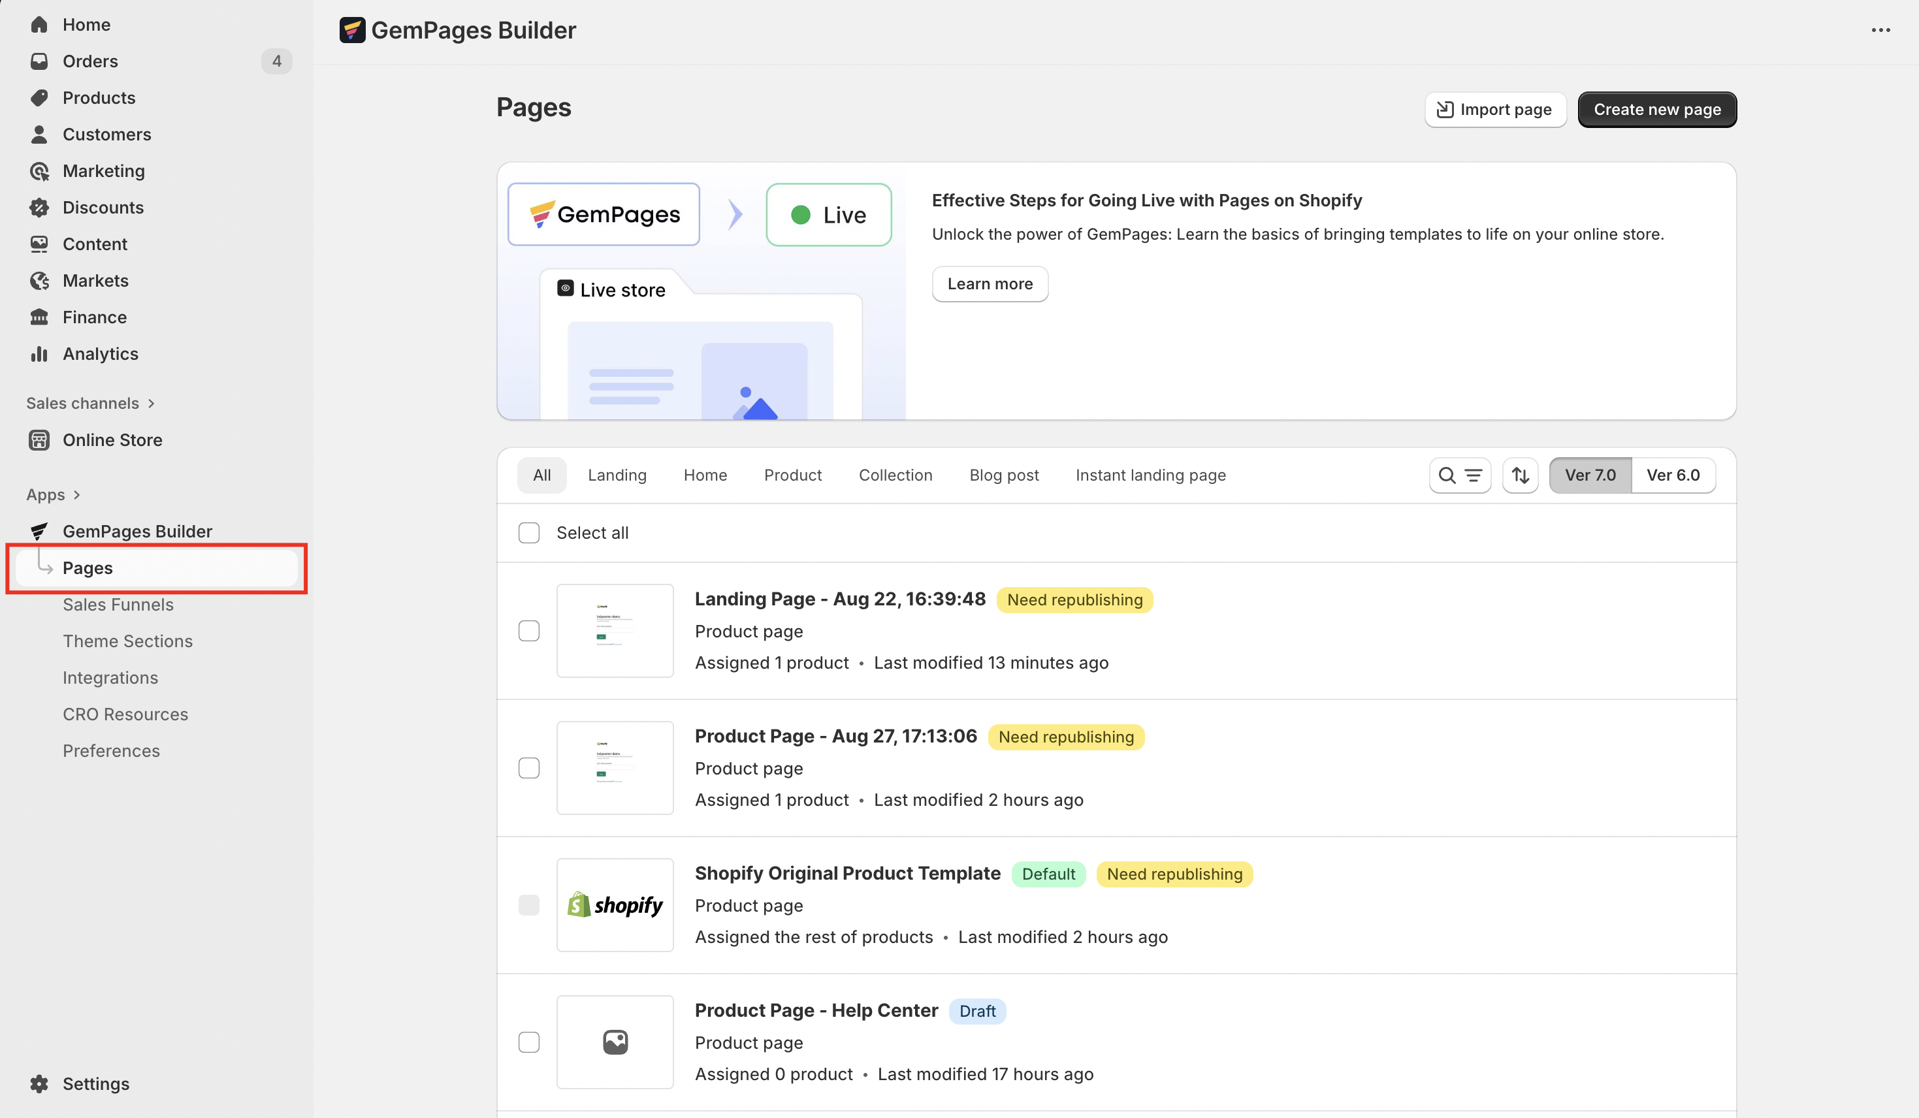Switch to the Landing tab
Viewport: 1919px width, 1118px height.
click(x=617, y=475)
